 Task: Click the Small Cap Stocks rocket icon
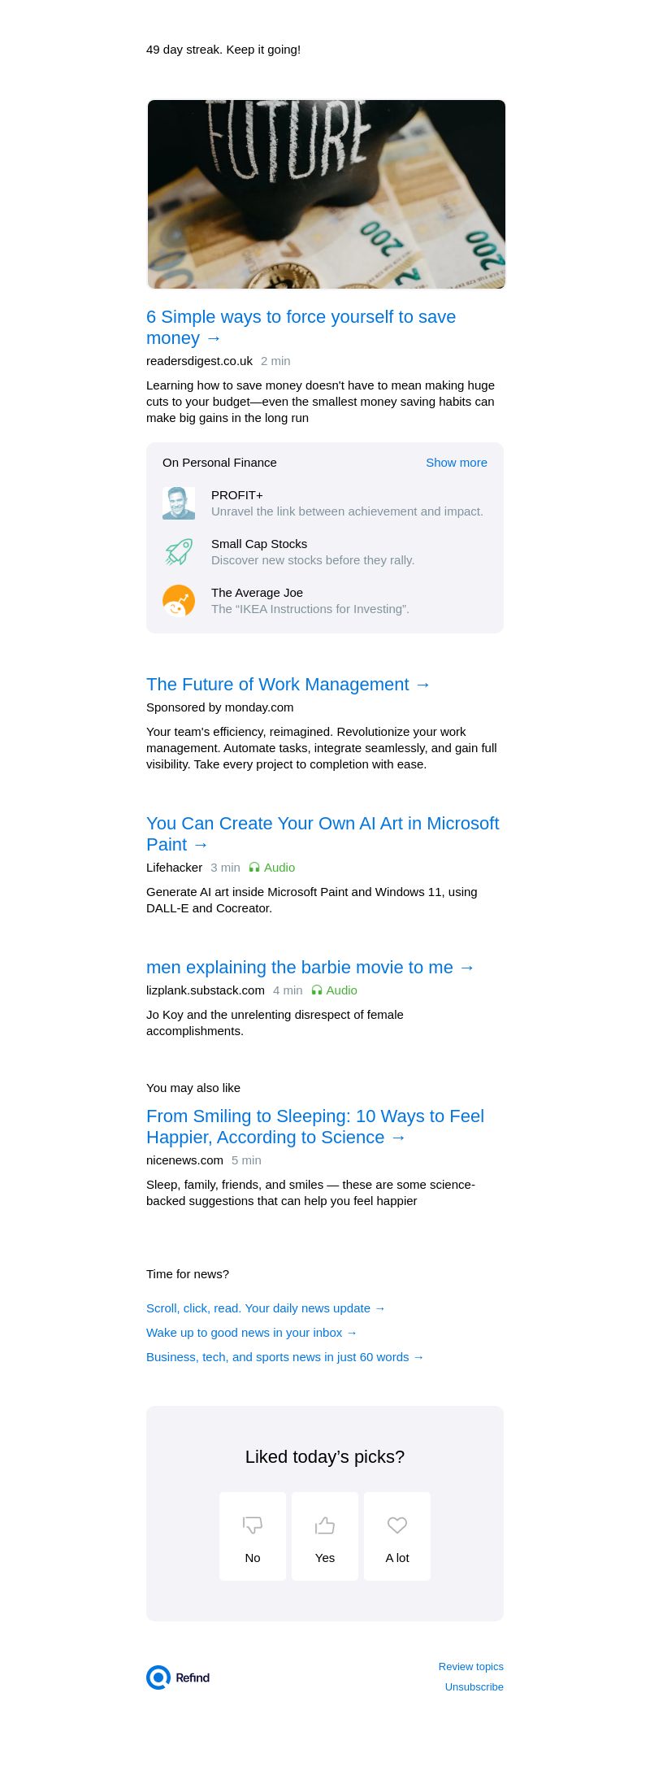point(179,552)
